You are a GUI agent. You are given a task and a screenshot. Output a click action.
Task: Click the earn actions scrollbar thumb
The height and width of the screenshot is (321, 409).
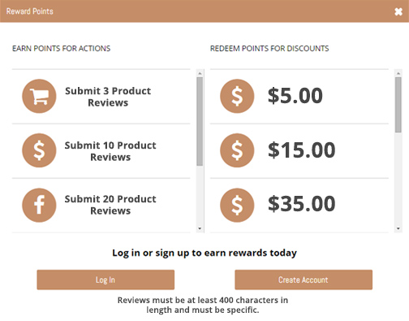[200, 121]
